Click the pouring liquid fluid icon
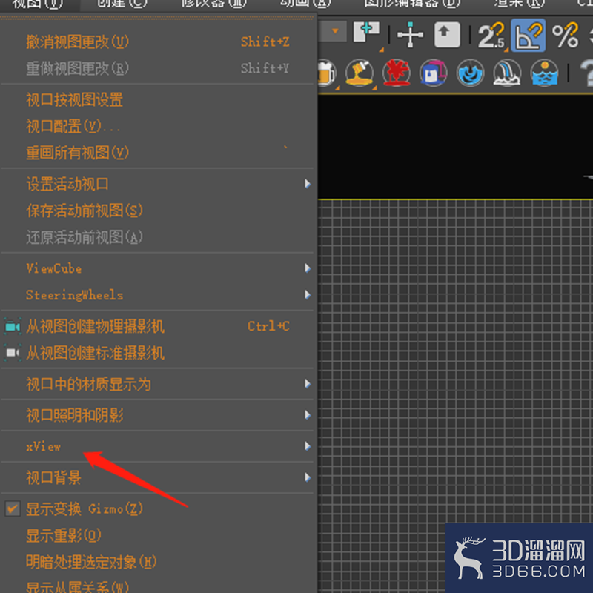Viewport: 593px width, 593px height. point(360,73)
